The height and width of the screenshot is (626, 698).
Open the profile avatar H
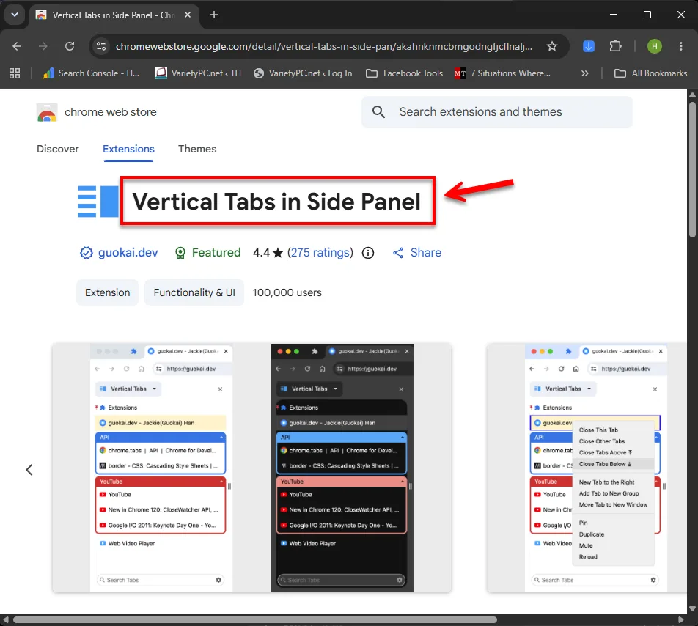pyautogui.click(x=654, y=46)
